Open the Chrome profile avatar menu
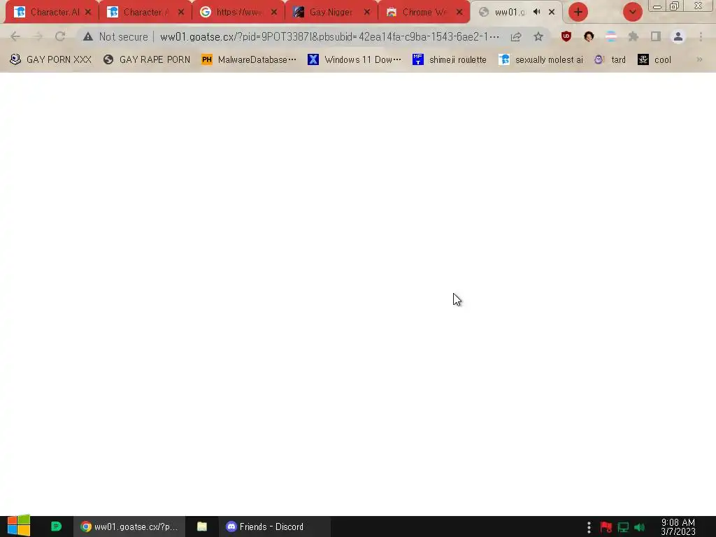The height and width of the screenshot is (537, 716). [x=678, y=36]
